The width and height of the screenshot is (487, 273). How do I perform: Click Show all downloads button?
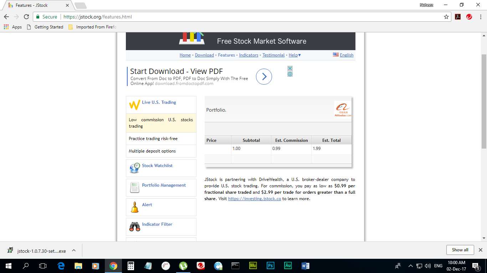point(460,250)
